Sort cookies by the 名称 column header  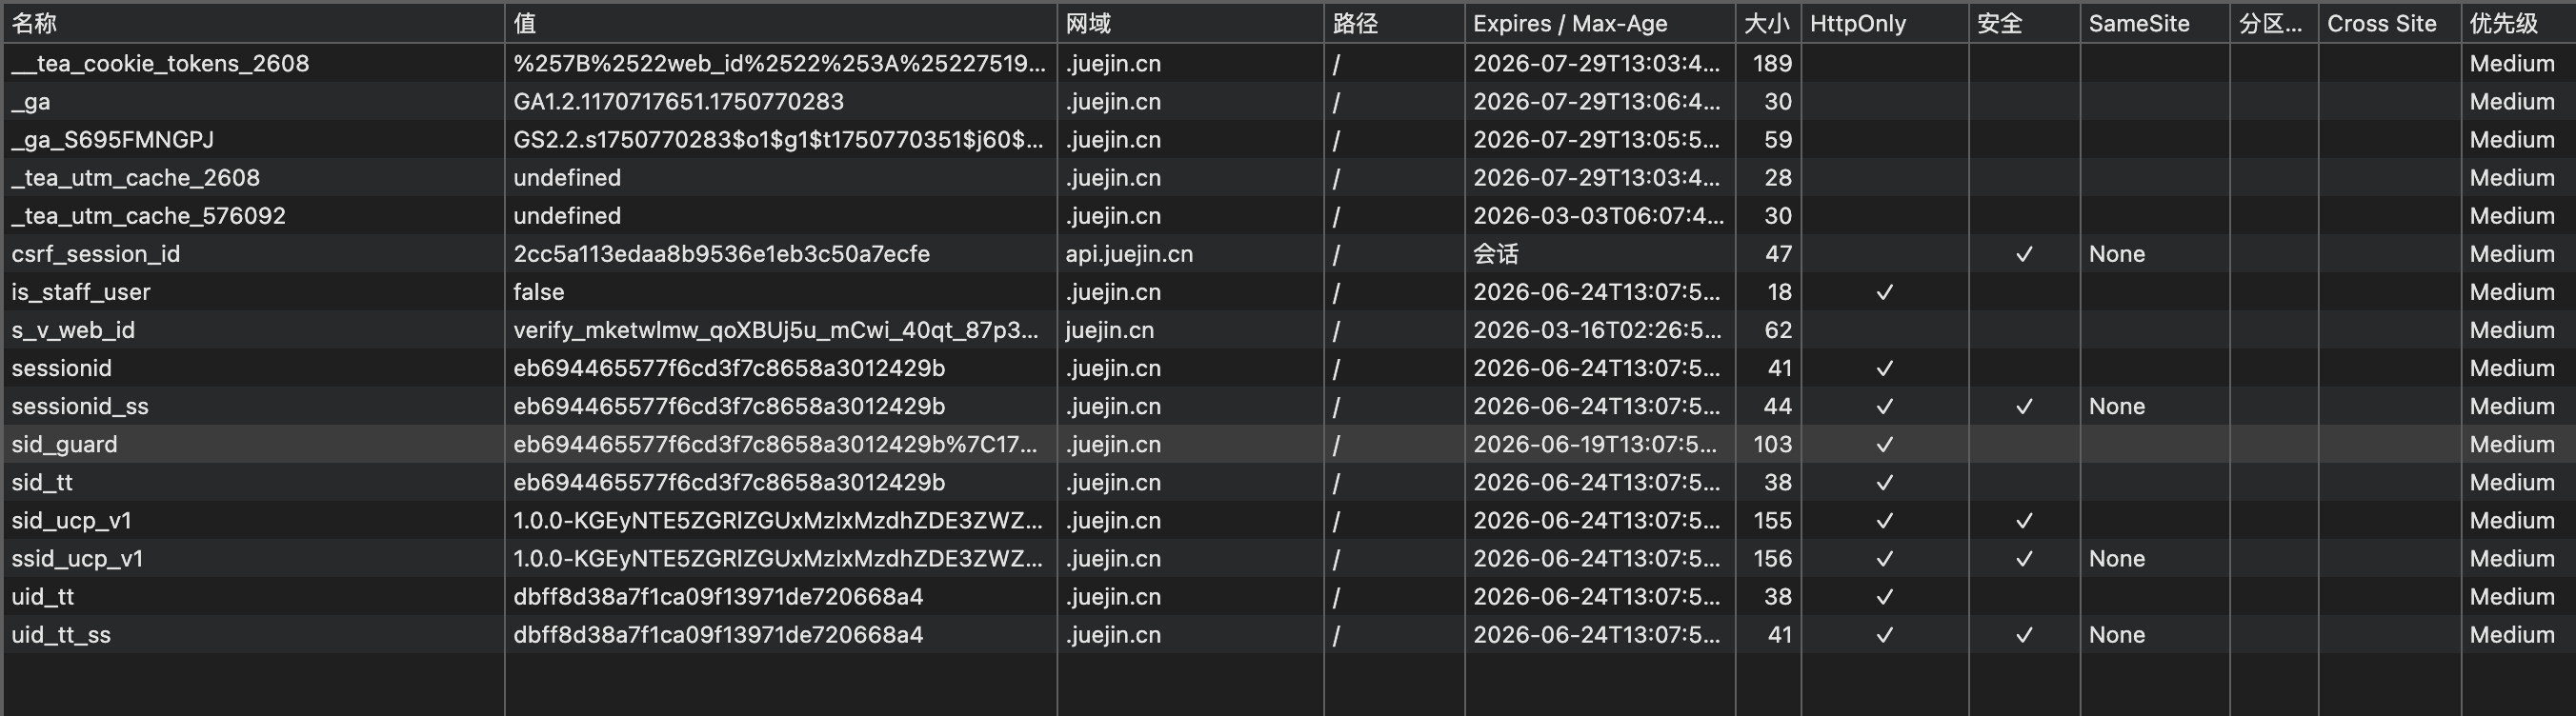[x=253, y=23]
